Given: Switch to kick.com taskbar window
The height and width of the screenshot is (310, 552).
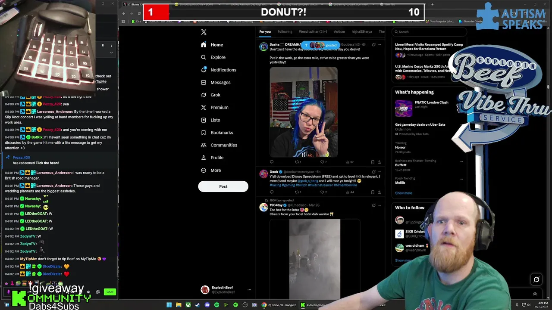Looking at the screenshot, I should coord(314,305).
